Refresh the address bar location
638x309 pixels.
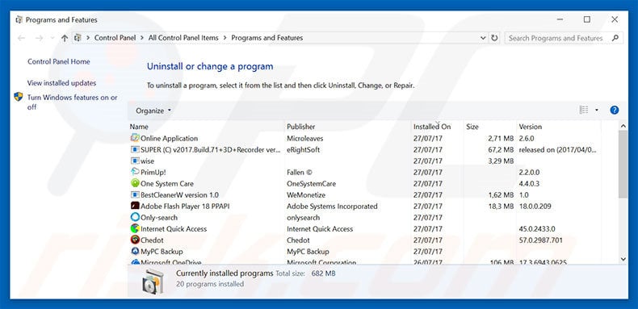click(494, 38)
